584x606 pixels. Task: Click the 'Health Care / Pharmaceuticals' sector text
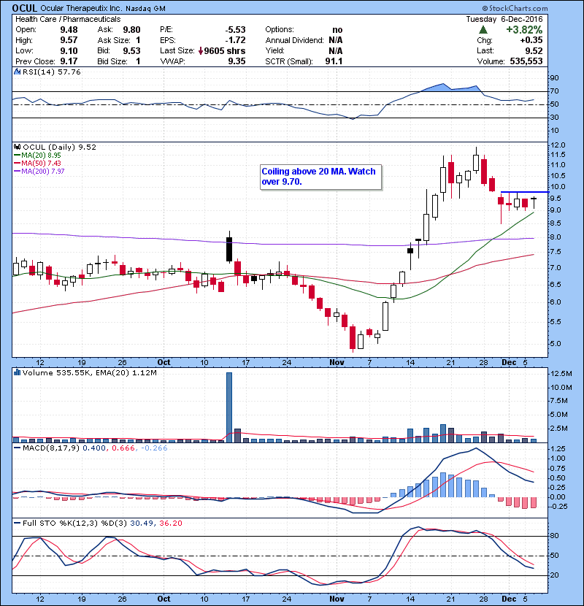68,19
